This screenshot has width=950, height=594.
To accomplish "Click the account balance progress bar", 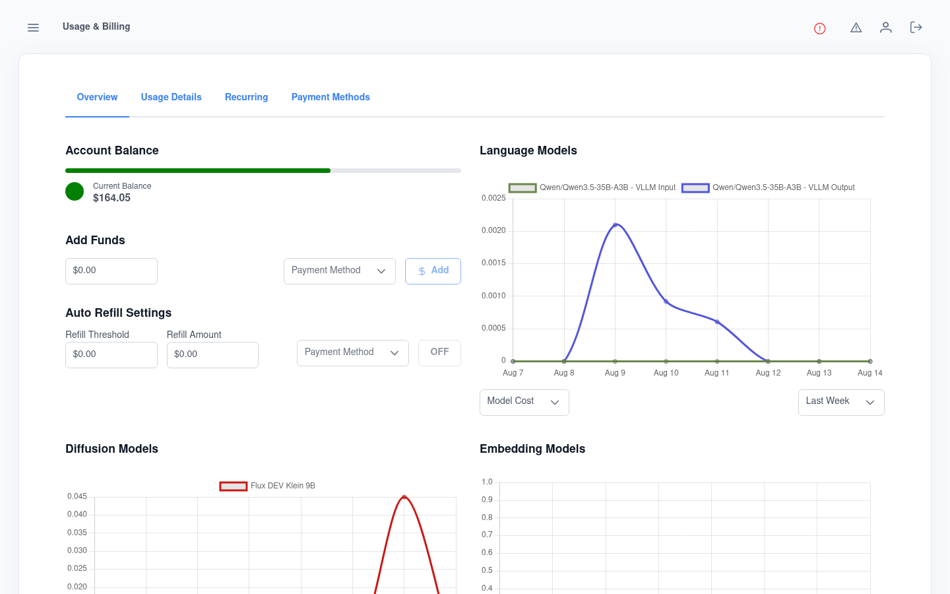I will tap(263, 170).
